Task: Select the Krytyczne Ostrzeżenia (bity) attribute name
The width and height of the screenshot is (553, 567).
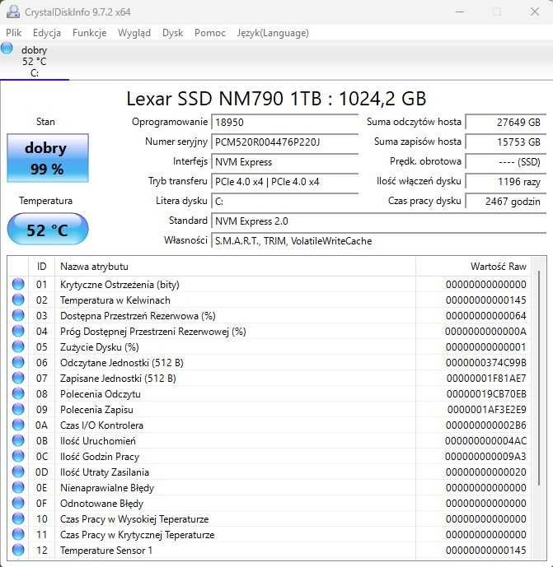Action: point(120,285)
